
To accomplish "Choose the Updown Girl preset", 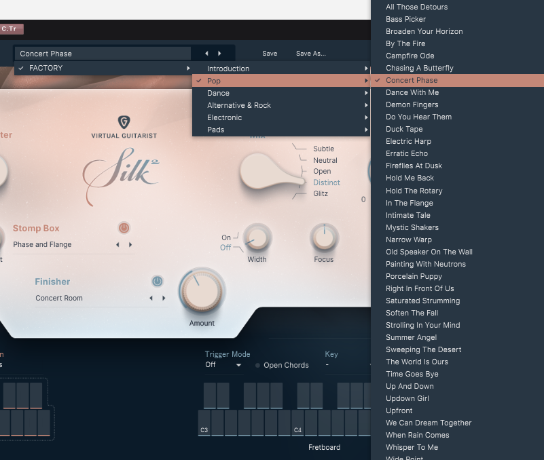I will point(457,399).
